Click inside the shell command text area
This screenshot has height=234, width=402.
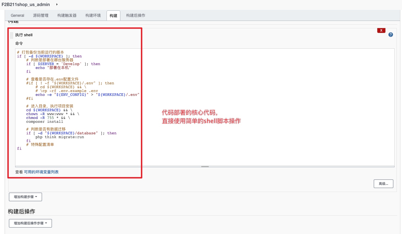[x=205, y=107]
